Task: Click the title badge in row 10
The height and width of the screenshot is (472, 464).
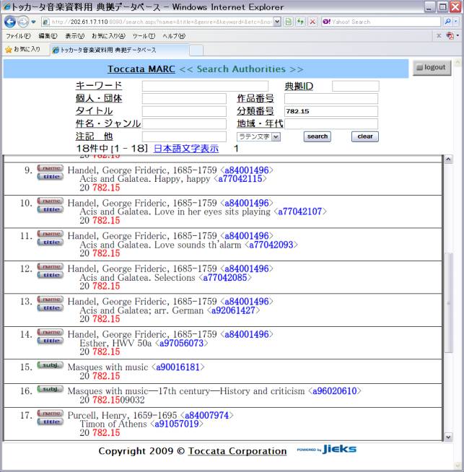Action: pyautogui.click(x=51, y=209)
